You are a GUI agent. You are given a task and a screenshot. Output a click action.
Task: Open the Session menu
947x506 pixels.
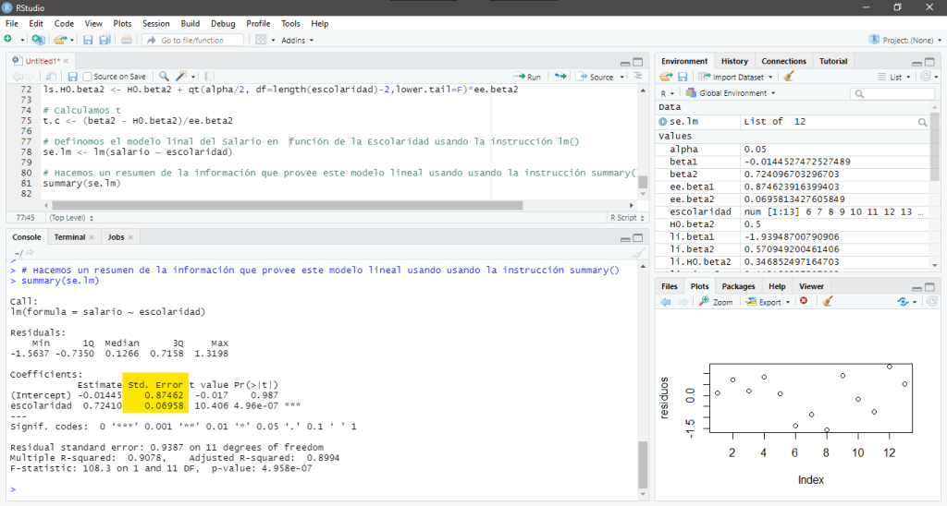coord(155,23)
